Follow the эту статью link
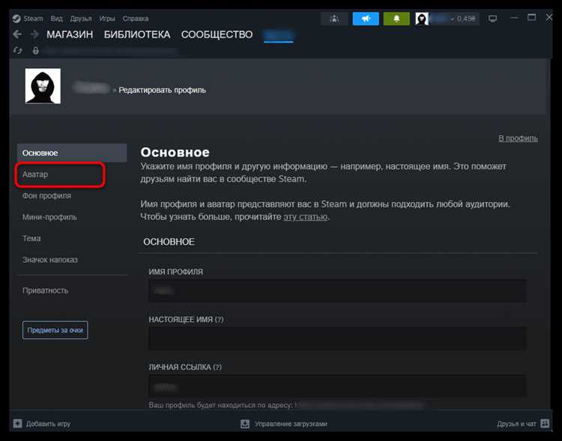Viewport: 562px width, 441px height. [x=305, y=216]
